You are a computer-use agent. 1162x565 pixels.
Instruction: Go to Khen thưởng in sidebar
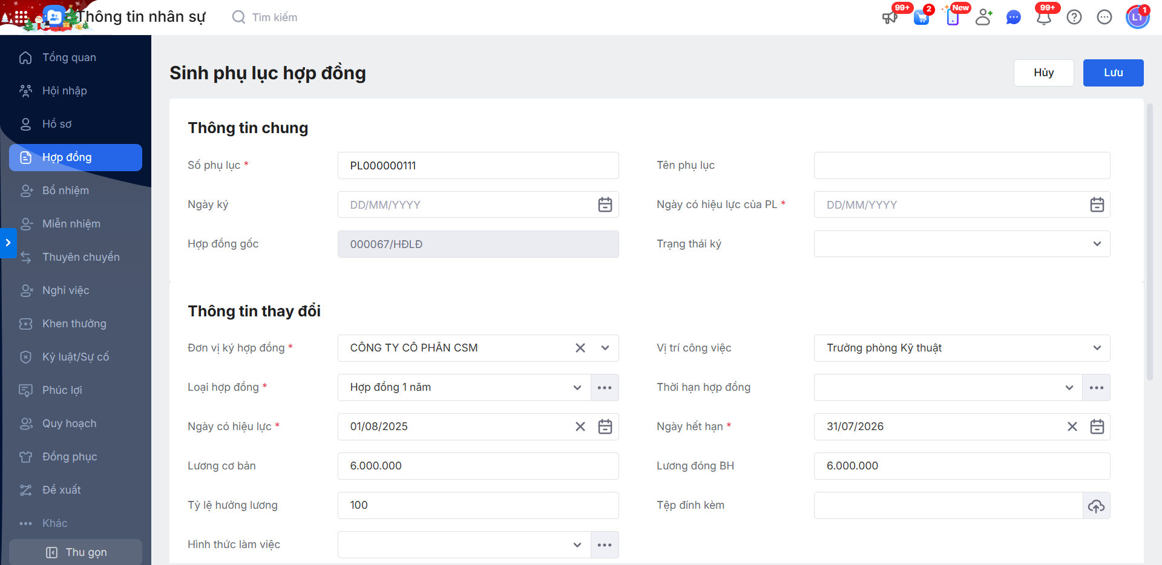click(x=74, y=324)
